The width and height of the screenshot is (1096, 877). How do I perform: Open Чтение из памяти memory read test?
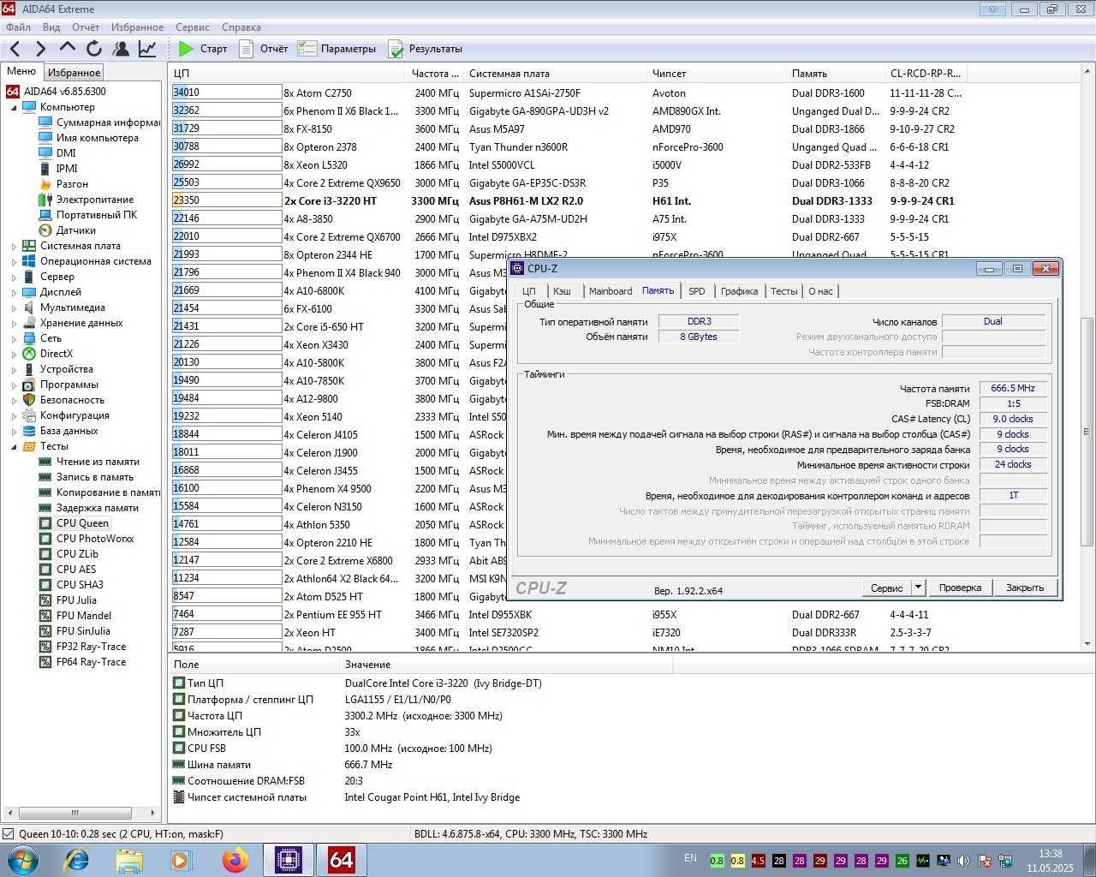[98, 462]
